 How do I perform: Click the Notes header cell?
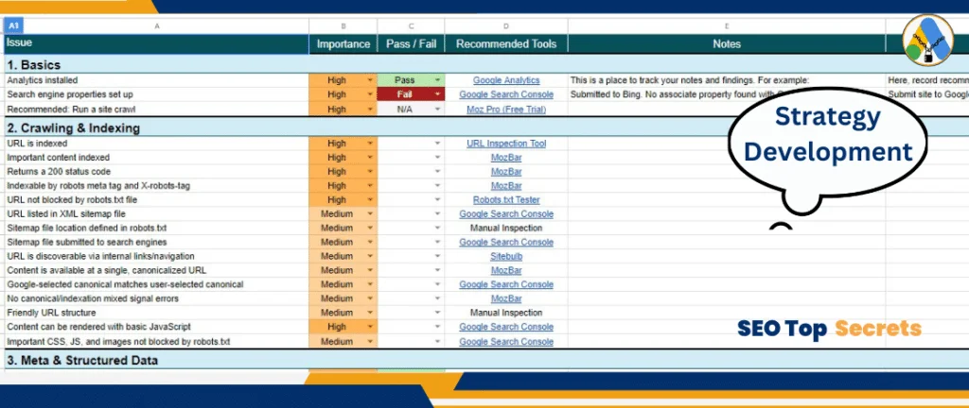(726, 43)
